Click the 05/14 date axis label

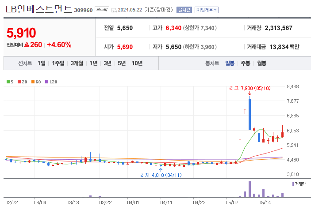(x=265, y=202)
